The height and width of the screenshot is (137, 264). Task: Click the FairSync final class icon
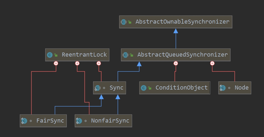24,121
